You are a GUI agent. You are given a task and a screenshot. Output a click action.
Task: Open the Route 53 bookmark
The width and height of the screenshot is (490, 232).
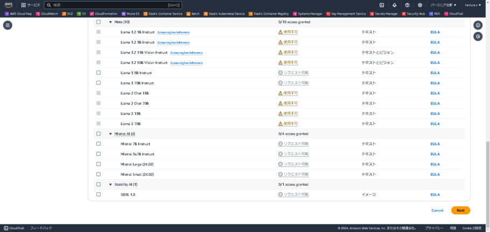tap(131, 14)
